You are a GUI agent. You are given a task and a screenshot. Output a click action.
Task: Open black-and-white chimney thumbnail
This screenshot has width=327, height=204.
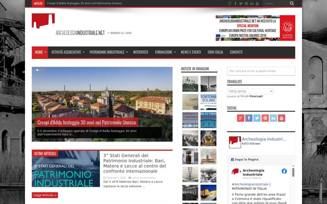[208, 84]
